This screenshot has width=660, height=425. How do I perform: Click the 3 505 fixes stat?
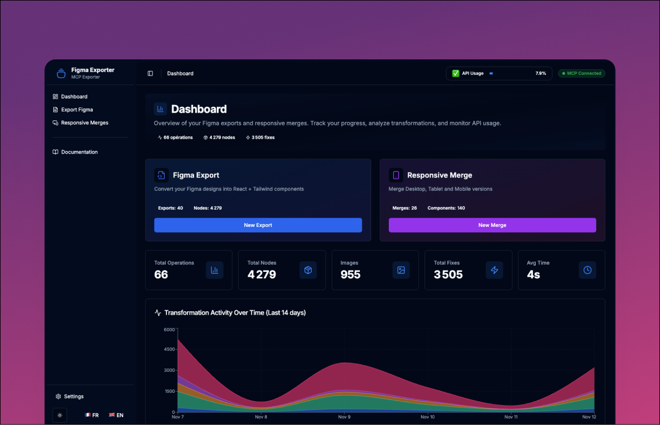[260, 137]
